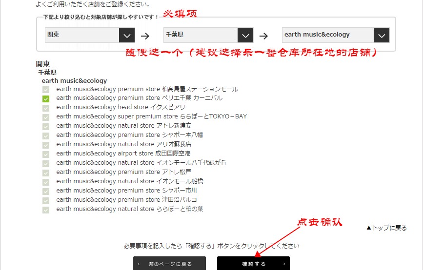Viewport: 423px width, 270px height.
Task: Select the アトレ新浦安 store checkbox
Action: pyautogui.click(x=46, y=126)
